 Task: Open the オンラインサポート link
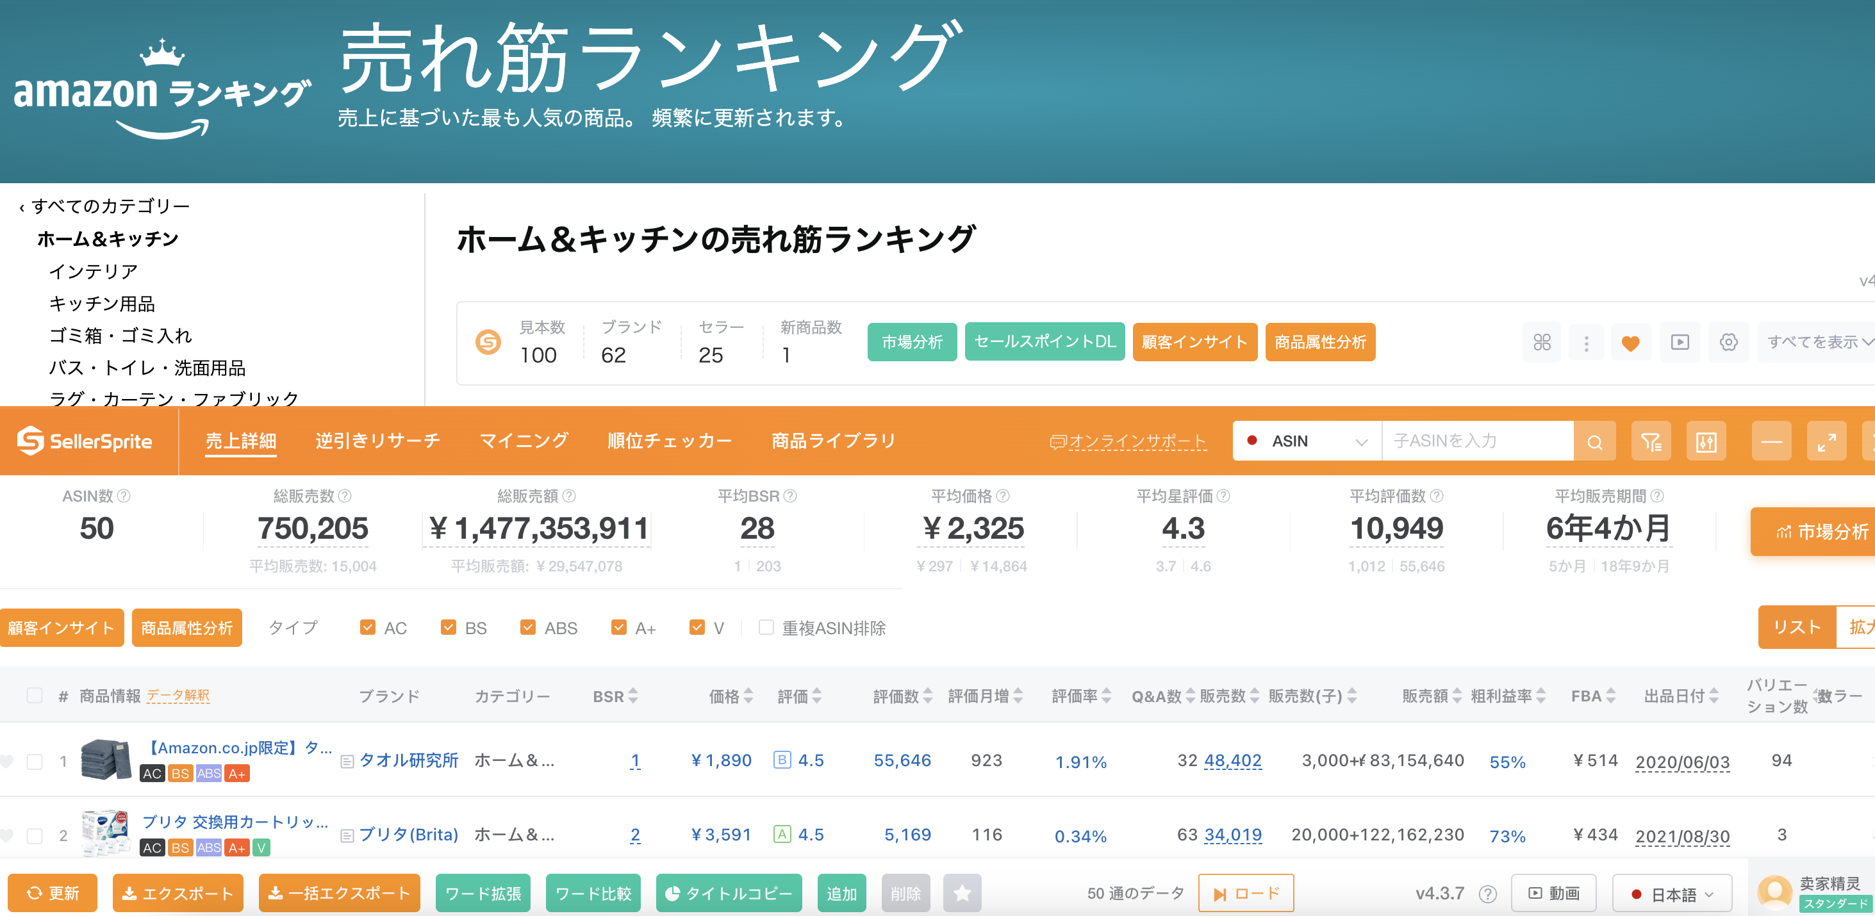(1129, 441)
